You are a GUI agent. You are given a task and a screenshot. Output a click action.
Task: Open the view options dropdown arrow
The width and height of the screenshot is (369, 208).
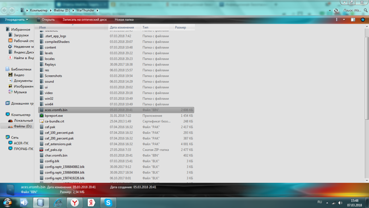click(344, 20)
